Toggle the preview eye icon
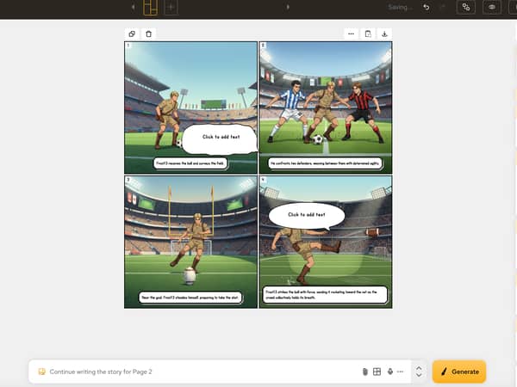This screenshot has height=387, width=517. click(x=492, y=7)
